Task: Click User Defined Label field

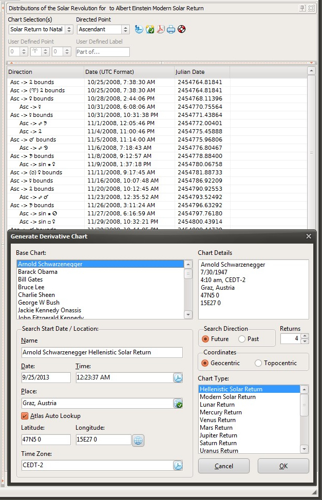Action: [103, 52]
